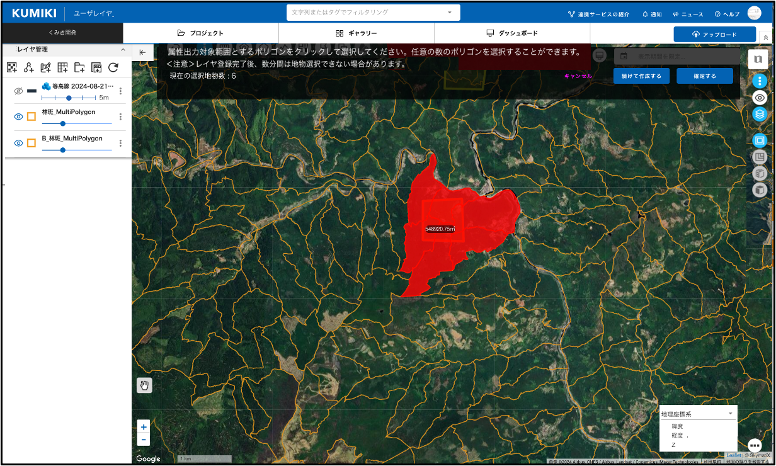The width and height of the screenshot is (776, 466).
Task: Click the 続けて作成する button
Action: pyautogui.click(x=641, y=76)
